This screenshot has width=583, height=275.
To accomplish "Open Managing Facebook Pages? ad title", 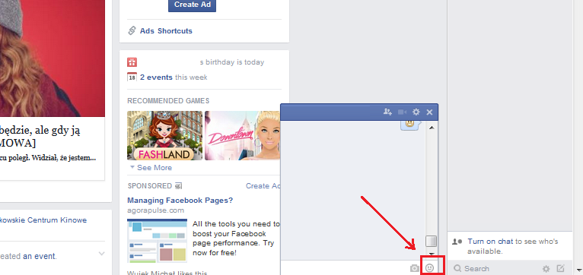I will [180, 201].
